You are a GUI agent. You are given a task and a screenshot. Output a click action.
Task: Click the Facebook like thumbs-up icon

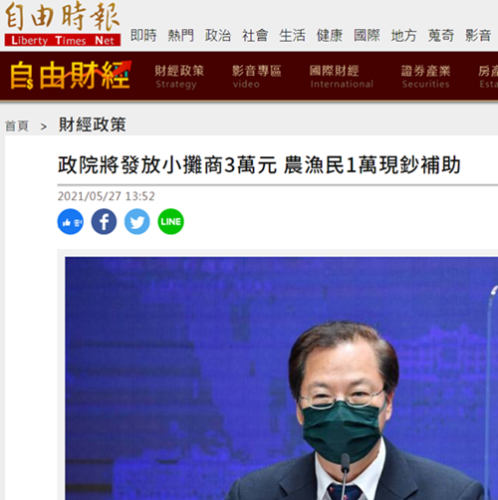pos(71,222)
